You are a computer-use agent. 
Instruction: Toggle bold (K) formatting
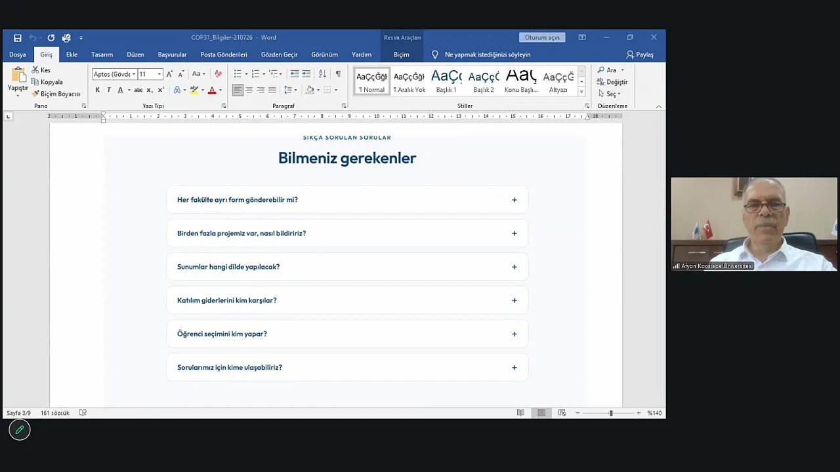(98, 90)
